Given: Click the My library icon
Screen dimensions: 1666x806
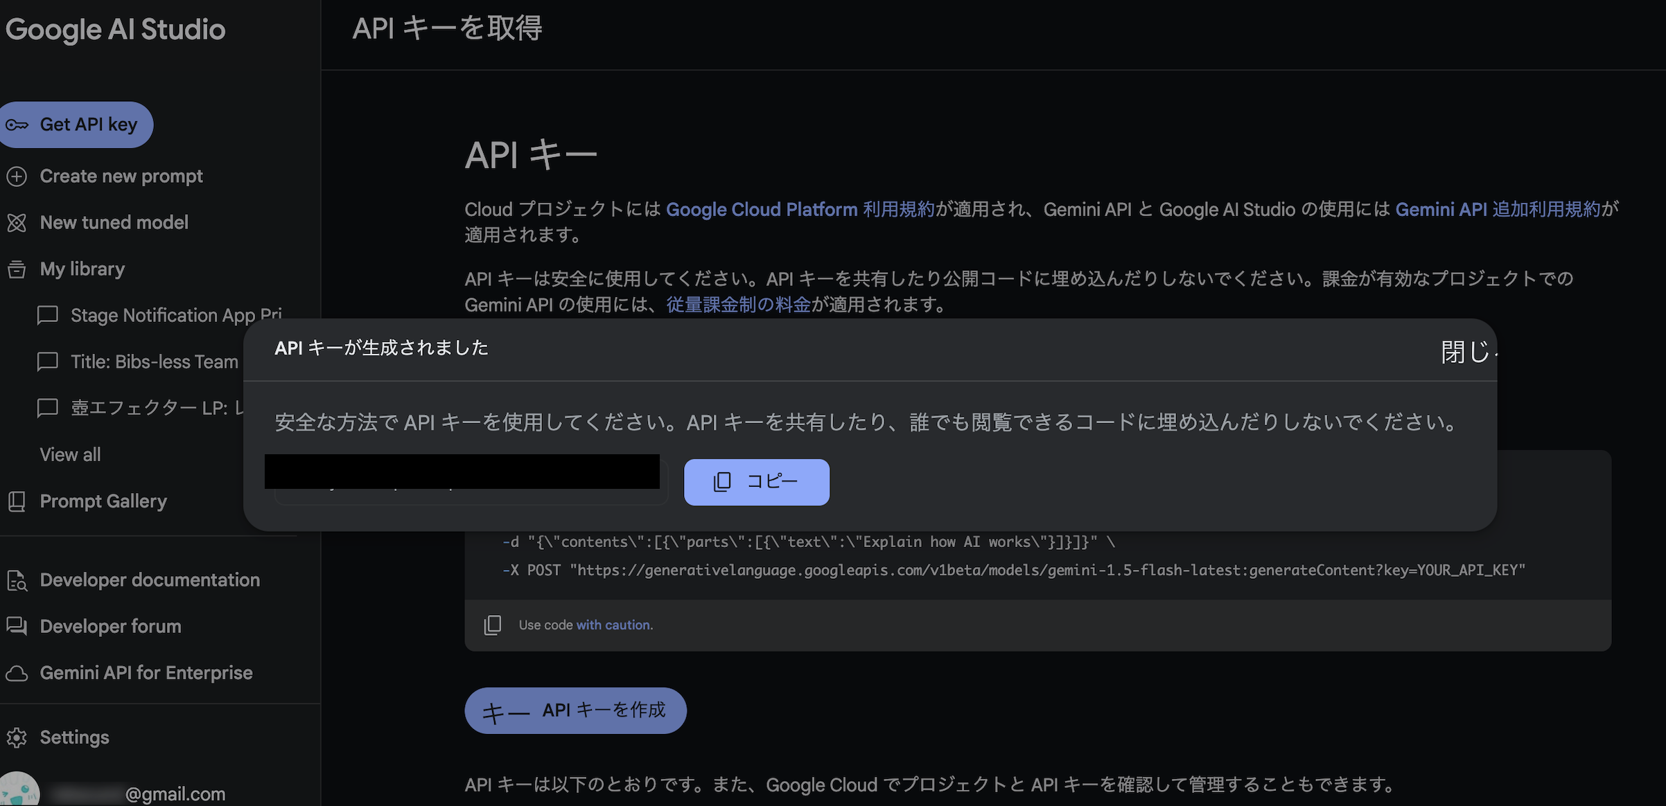Looking at the screenshot, I should [x=16, y=269].
